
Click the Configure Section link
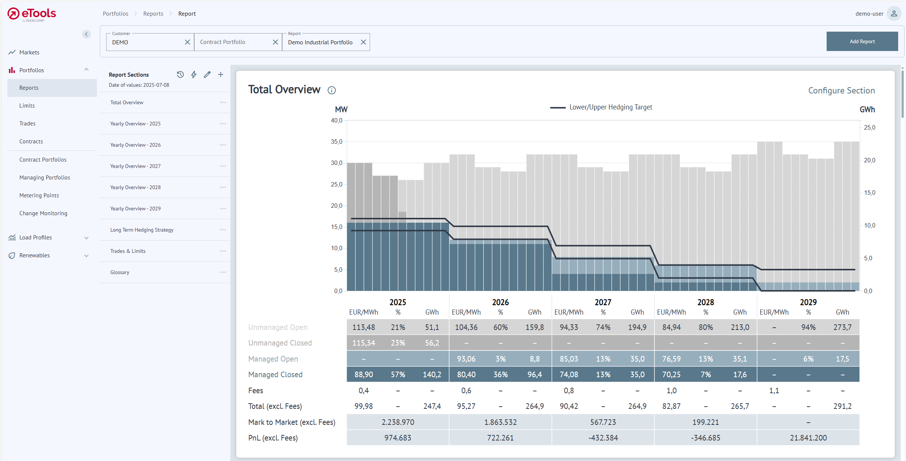pyautogui.click(x=841, y=90)
